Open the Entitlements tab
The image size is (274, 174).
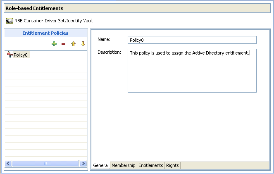click(x=150, y=165)
